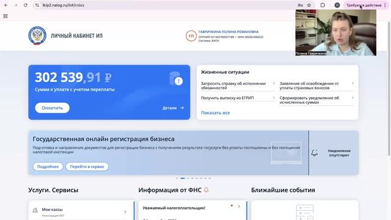Open the ГП user avatar circle
Viewport: 391px width, 220px height.
click(x=191, y=36)
